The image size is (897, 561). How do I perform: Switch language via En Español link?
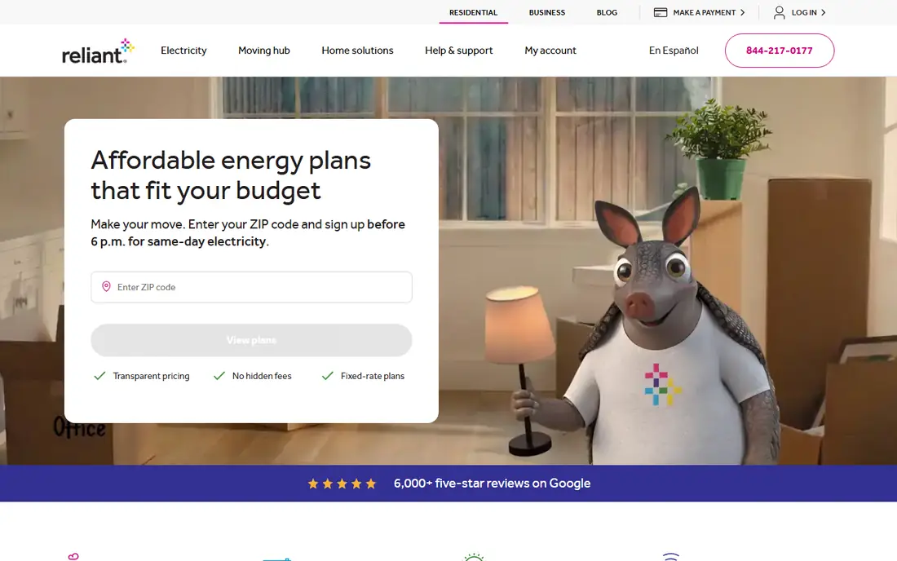click(x=674, y=51)
